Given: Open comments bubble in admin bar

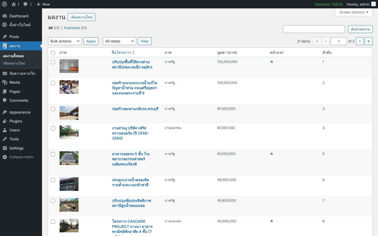Looking at the screenshot, I should [25, 4].
